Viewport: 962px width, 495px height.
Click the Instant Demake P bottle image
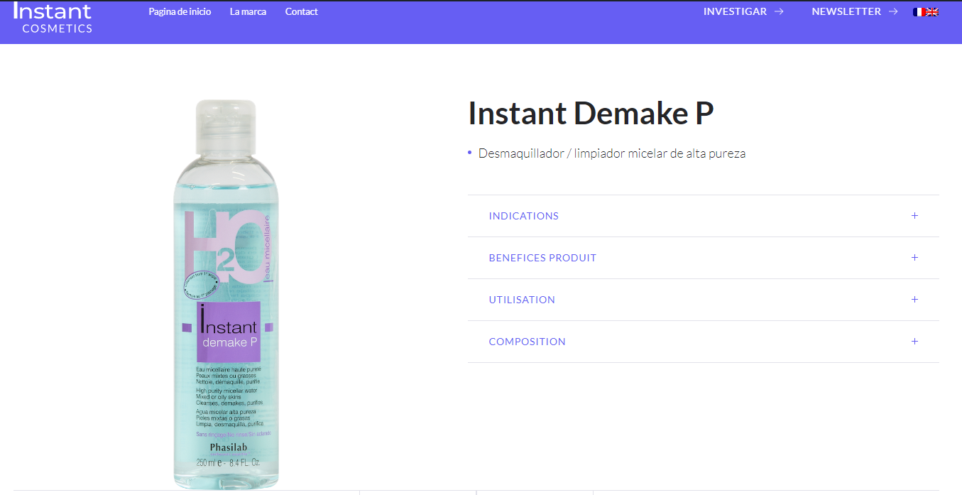225,294
